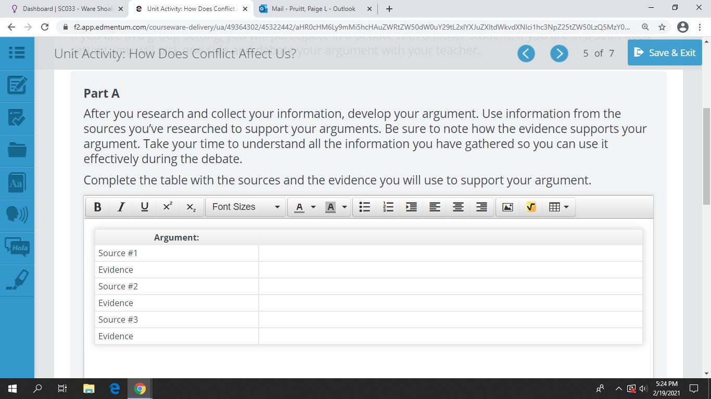
Task: Open the highlighter tool in sidebar
Action: click(x=17, y=281)
